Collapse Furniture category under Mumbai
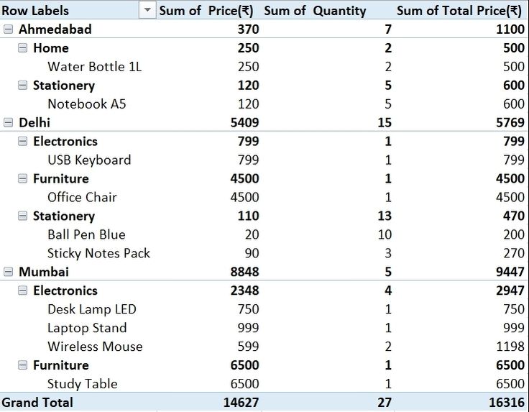This screenshot has height=412, width=529. coord(22,365)
